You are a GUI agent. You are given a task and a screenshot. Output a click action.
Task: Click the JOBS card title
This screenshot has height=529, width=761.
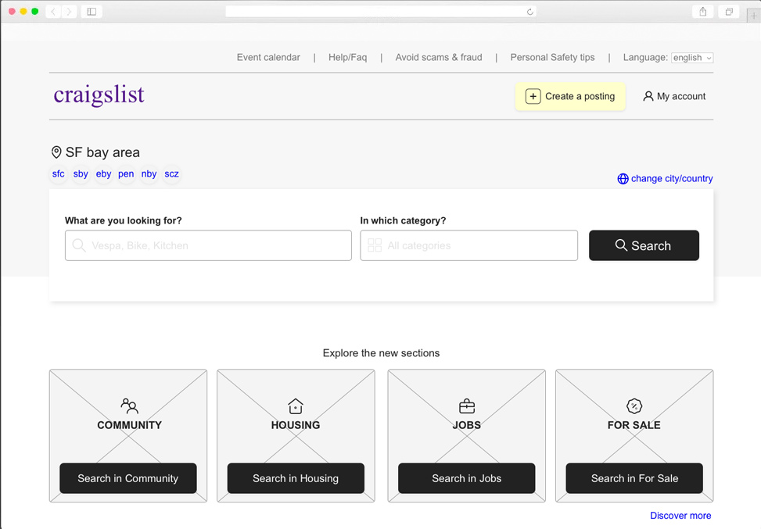[x=467, y=425]
